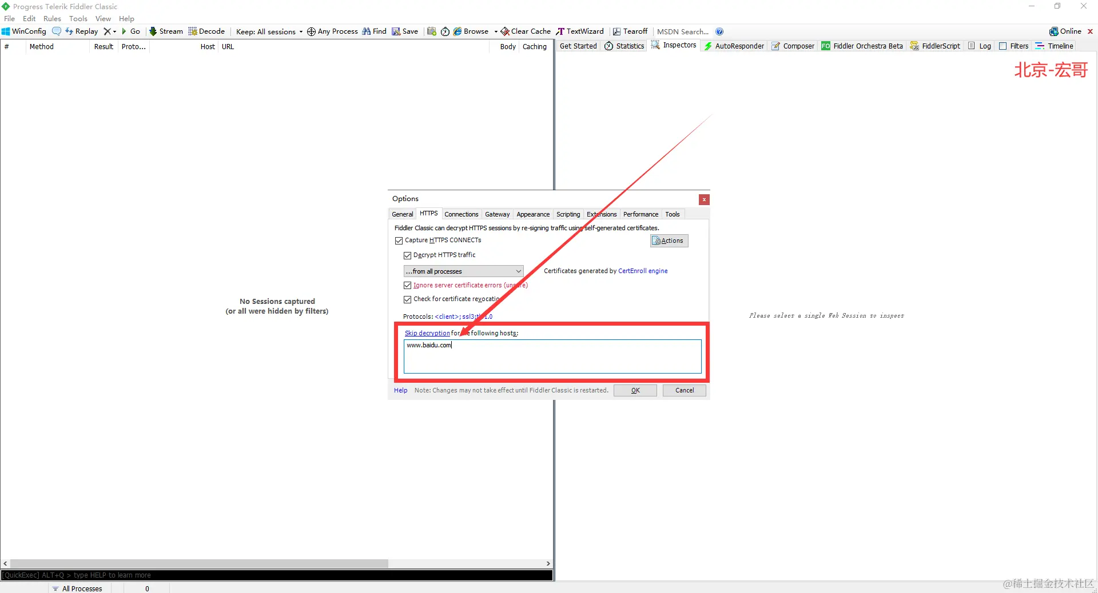Open the Edit menu

pos(29,18)
